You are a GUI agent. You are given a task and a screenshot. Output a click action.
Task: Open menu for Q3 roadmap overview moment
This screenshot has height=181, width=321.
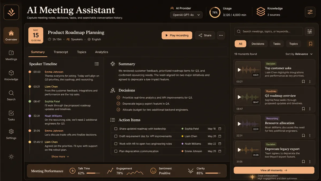coord(310,109)
